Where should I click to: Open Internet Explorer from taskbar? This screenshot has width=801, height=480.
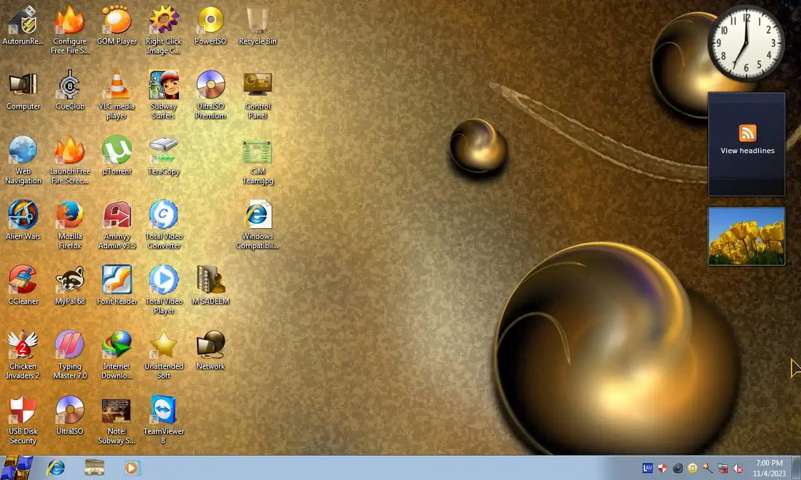pyautogui.click(x=56, y=467)
